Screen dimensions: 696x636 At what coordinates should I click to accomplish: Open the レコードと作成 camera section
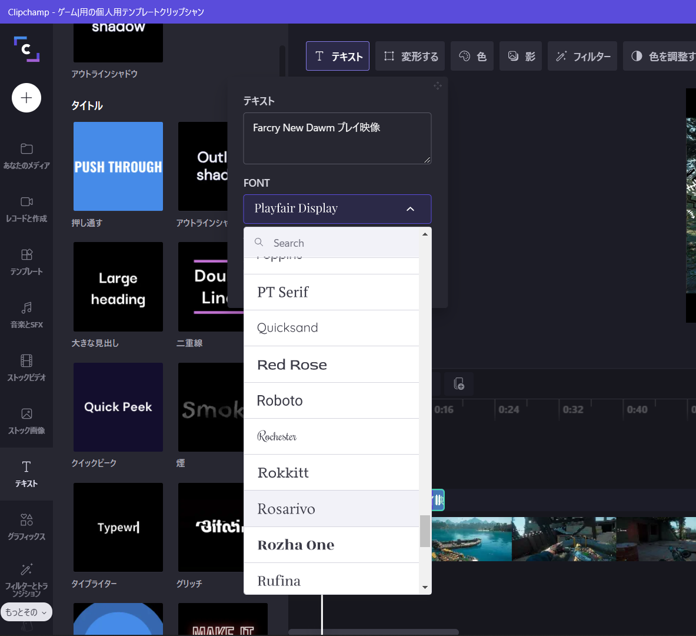tap(26, 209)
